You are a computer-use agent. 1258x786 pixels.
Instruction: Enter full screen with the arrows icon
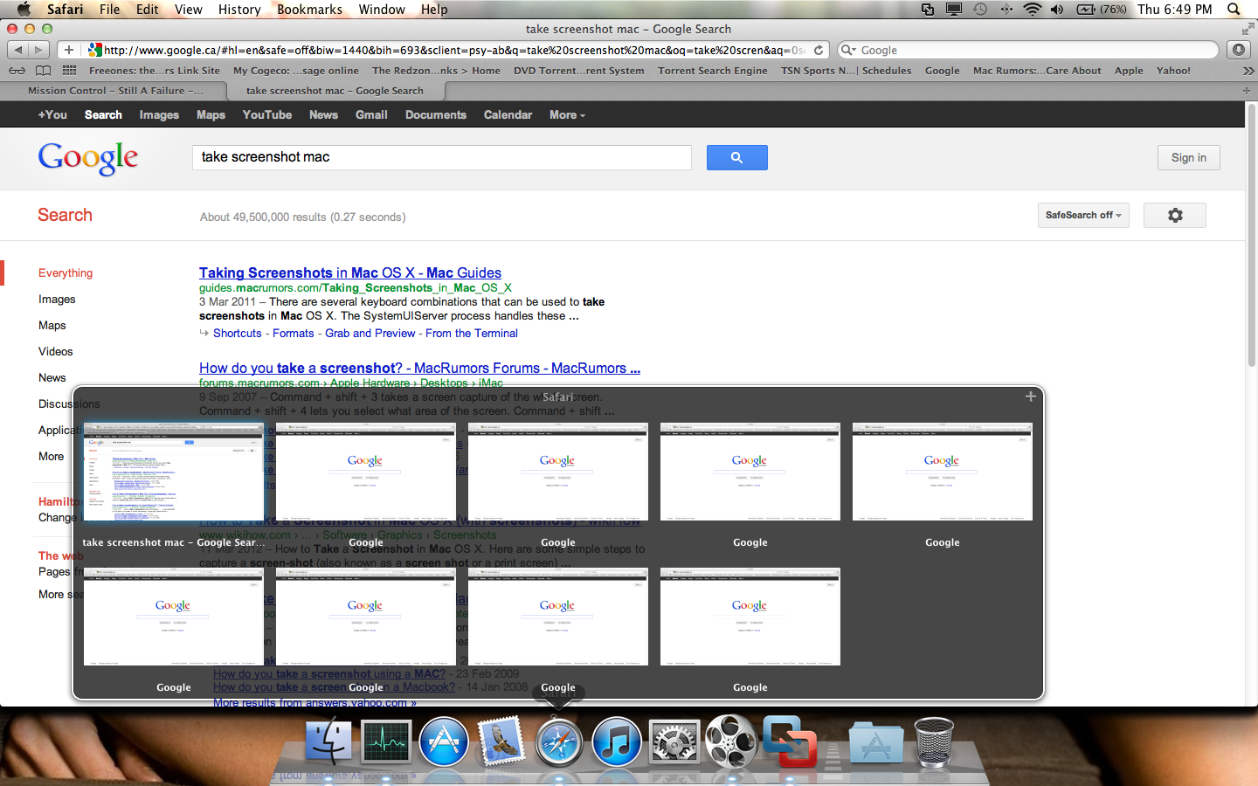(x=1248, y=29)
